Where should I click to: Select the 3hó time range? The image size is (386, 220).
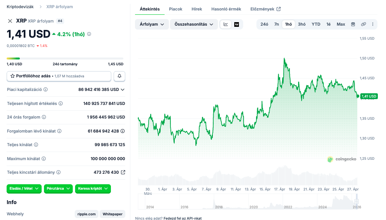302,24
